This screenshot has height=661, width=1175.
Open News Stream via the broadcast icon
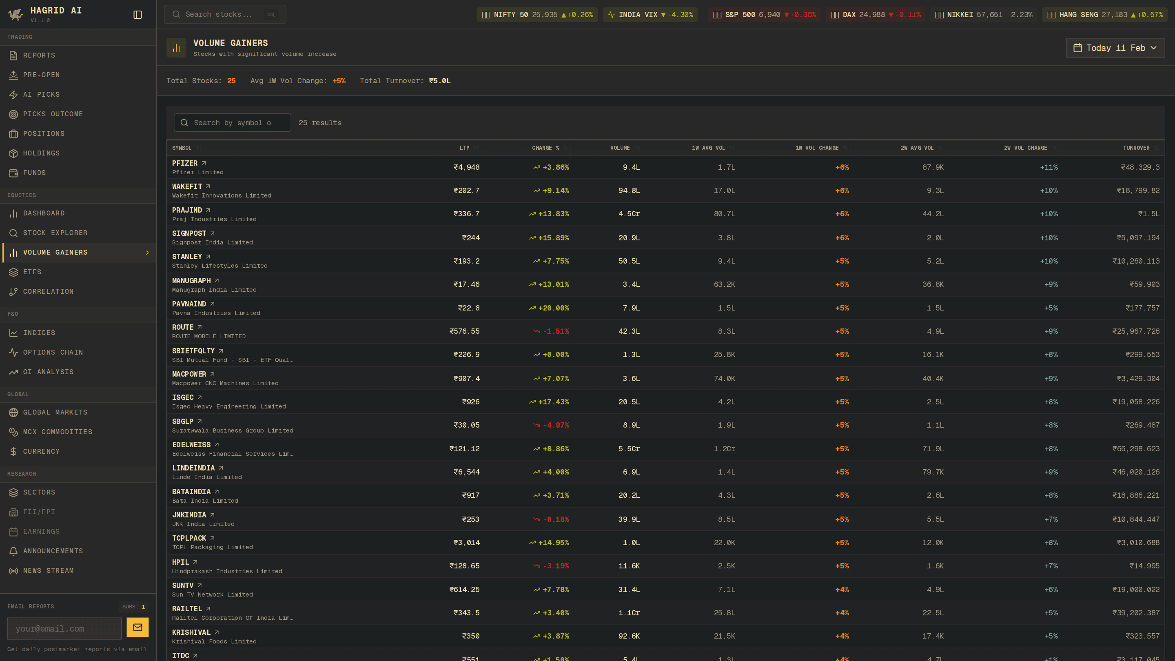tap(13, 570)
